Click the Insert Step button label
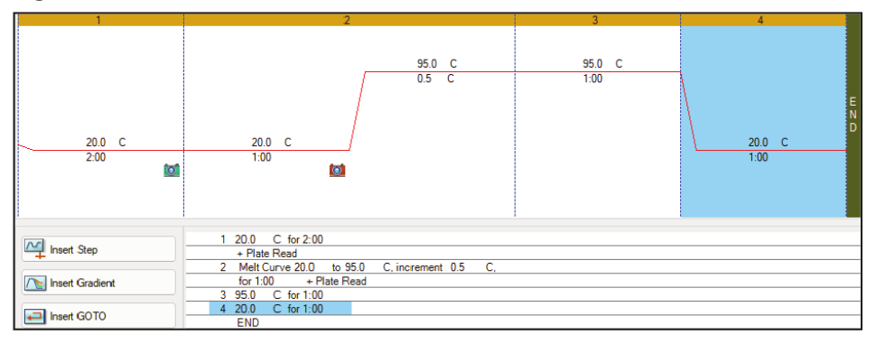 coord(74,249)
